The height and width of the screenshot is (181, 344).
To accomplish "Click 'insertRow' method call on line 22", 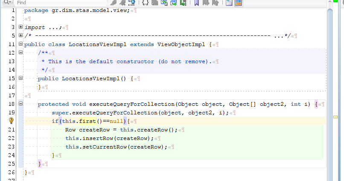I will [x=98, y=138].
